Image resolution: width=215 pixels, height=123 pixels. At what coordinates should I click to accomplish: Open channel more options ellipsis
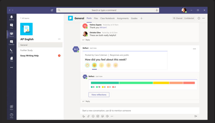click(203, 18)
